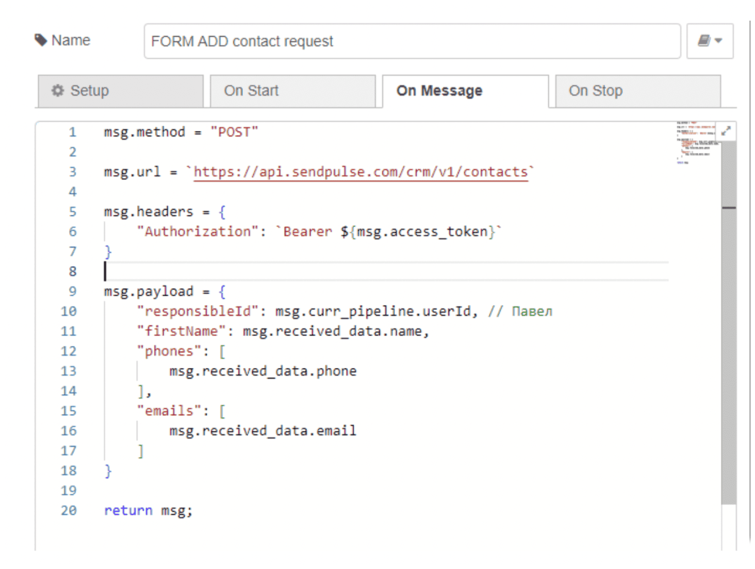Click msg.received_data.phone on line 13

click(262, 371)
